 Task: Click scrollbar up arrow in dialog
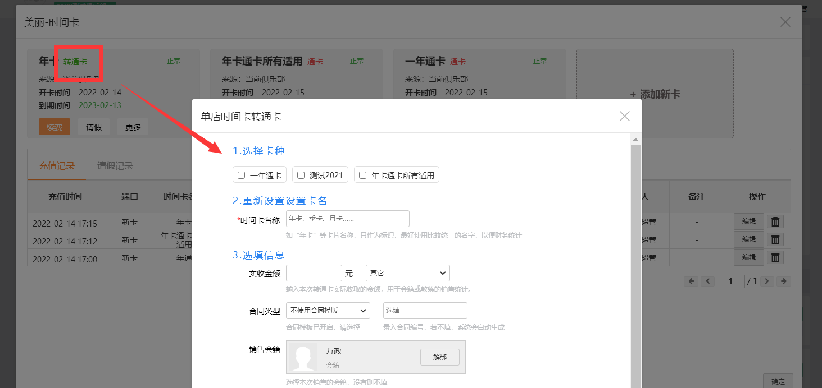[635, 139]
